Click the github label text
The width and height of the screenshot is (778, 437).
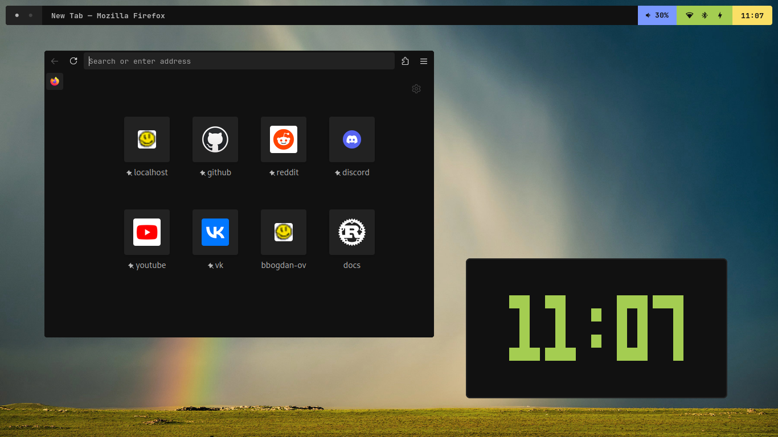[x=219, y=172]
